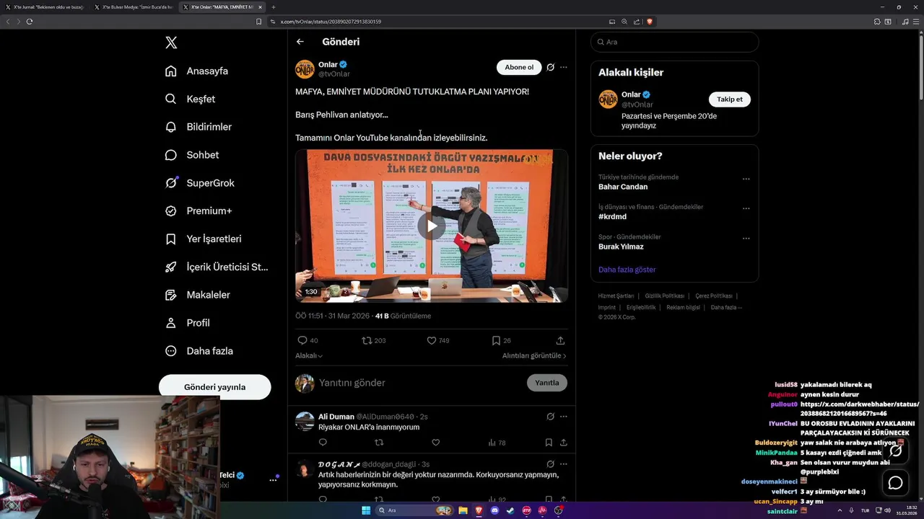Click the share icon on main post
The image size is (924, 519).
tap(560, 340)
